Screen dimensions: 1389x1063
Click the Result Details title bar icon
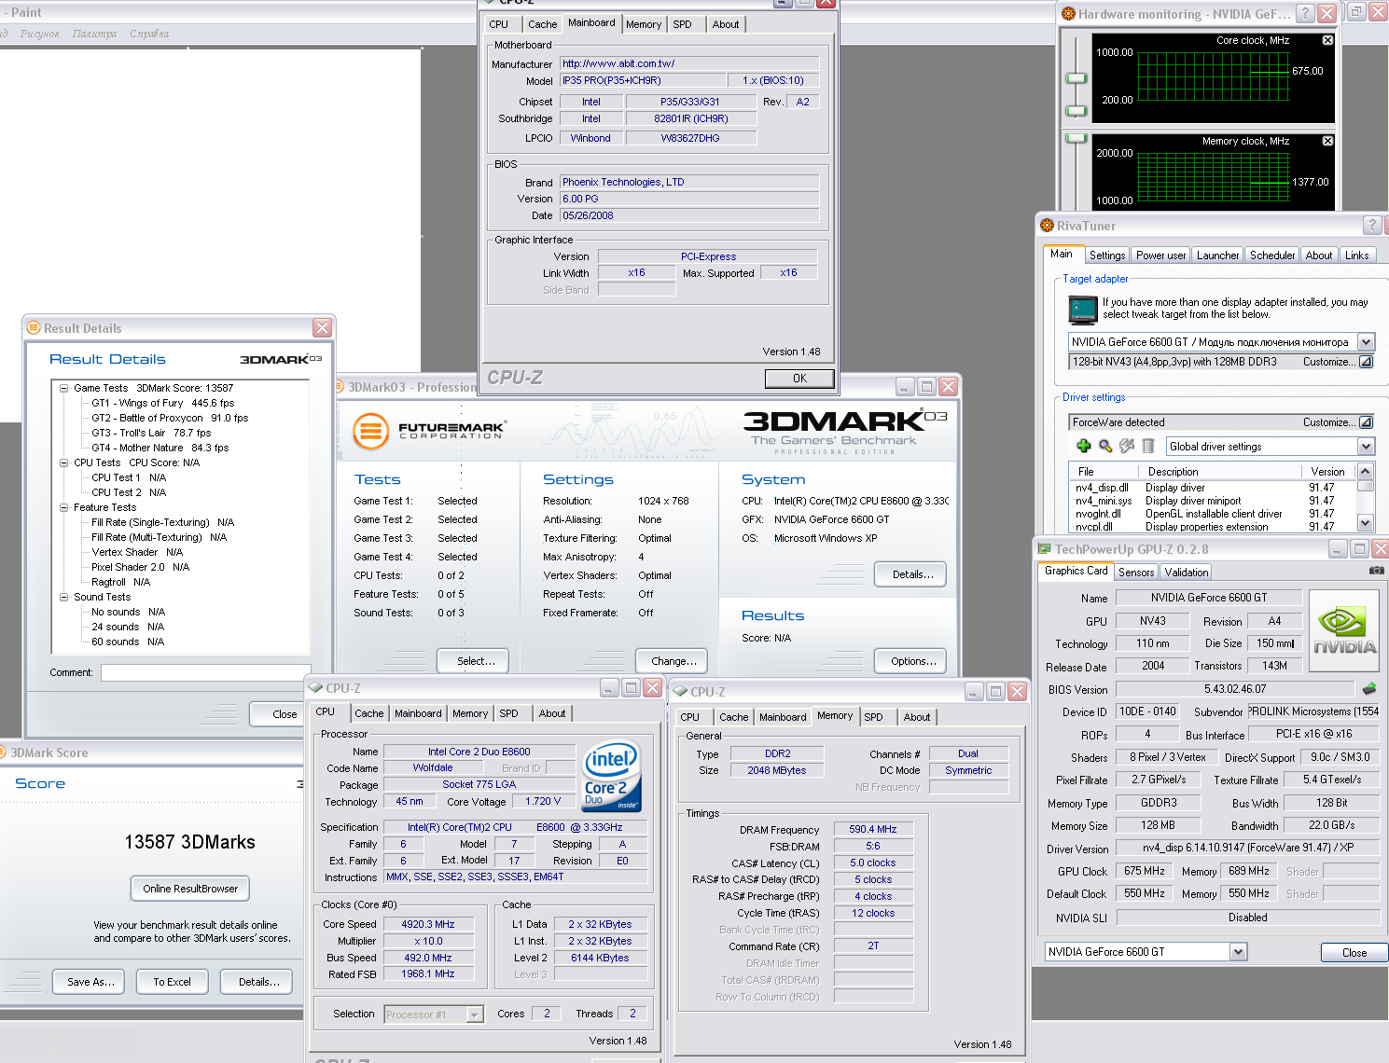coord(34,328)
